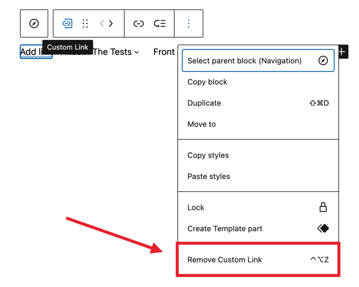Choose Select parent block (Navigation)

tap(258, 61)
